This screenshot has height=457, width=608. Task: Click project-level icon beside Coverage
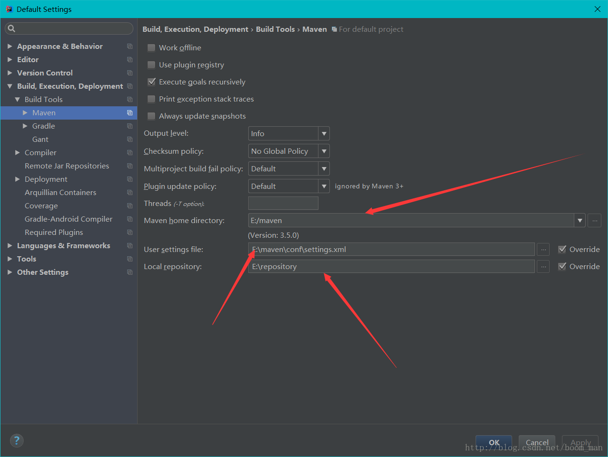click(x=130, y=206)
